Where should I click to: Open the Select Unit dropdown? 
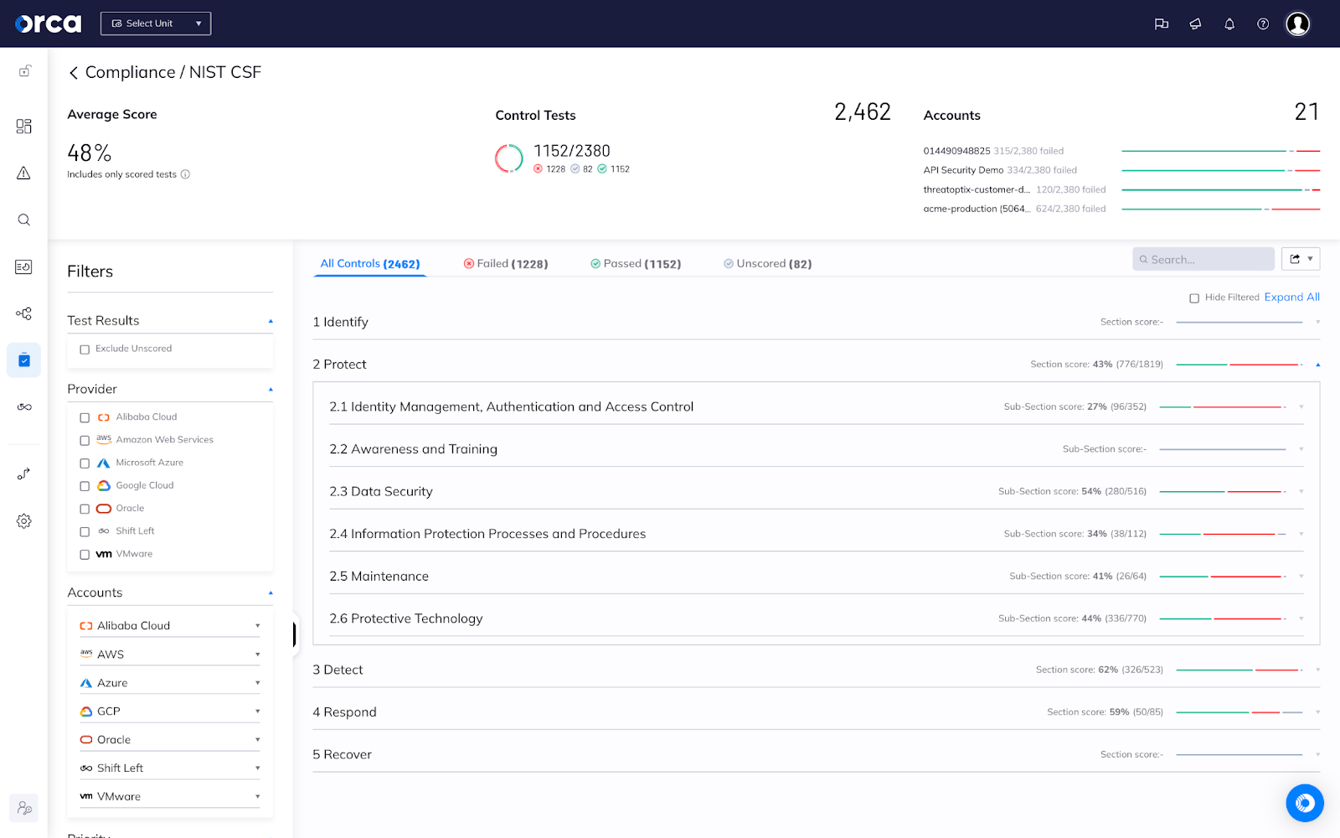(x=155, y=23)
